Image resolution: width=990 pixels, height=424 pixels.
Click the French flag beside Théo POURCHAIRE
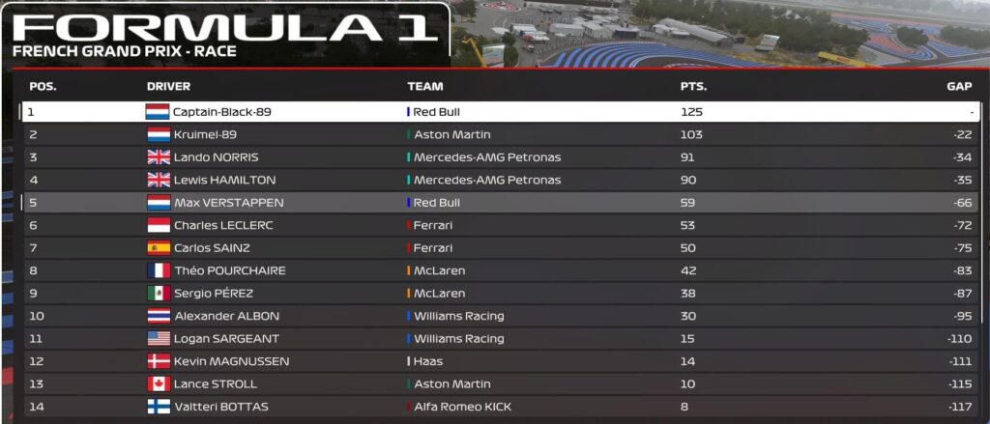click(158, 270)
